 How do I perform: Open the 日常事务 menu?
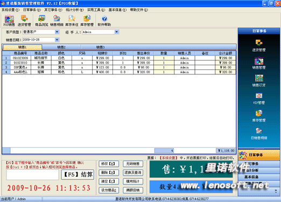(x=32, y=10)
